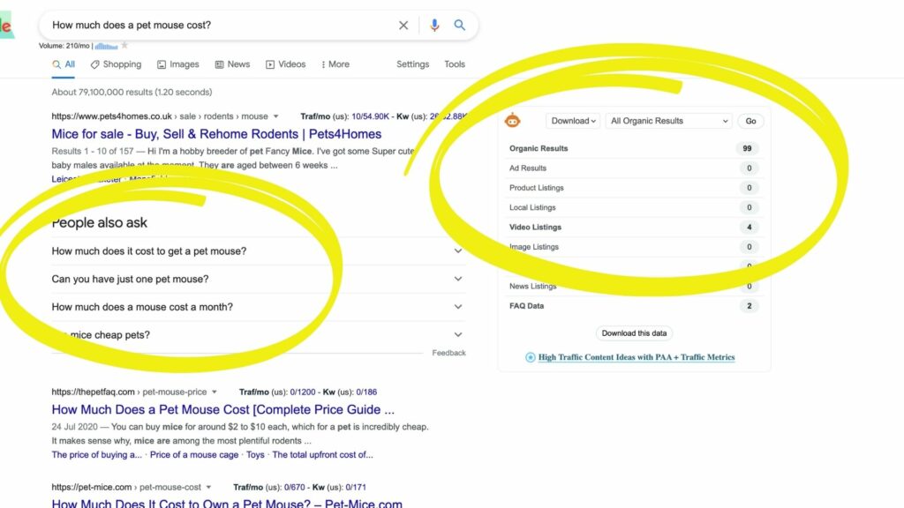Click the 10/54.90K traffic value for pets4homes
904x508 pixels.
point(370,116)
